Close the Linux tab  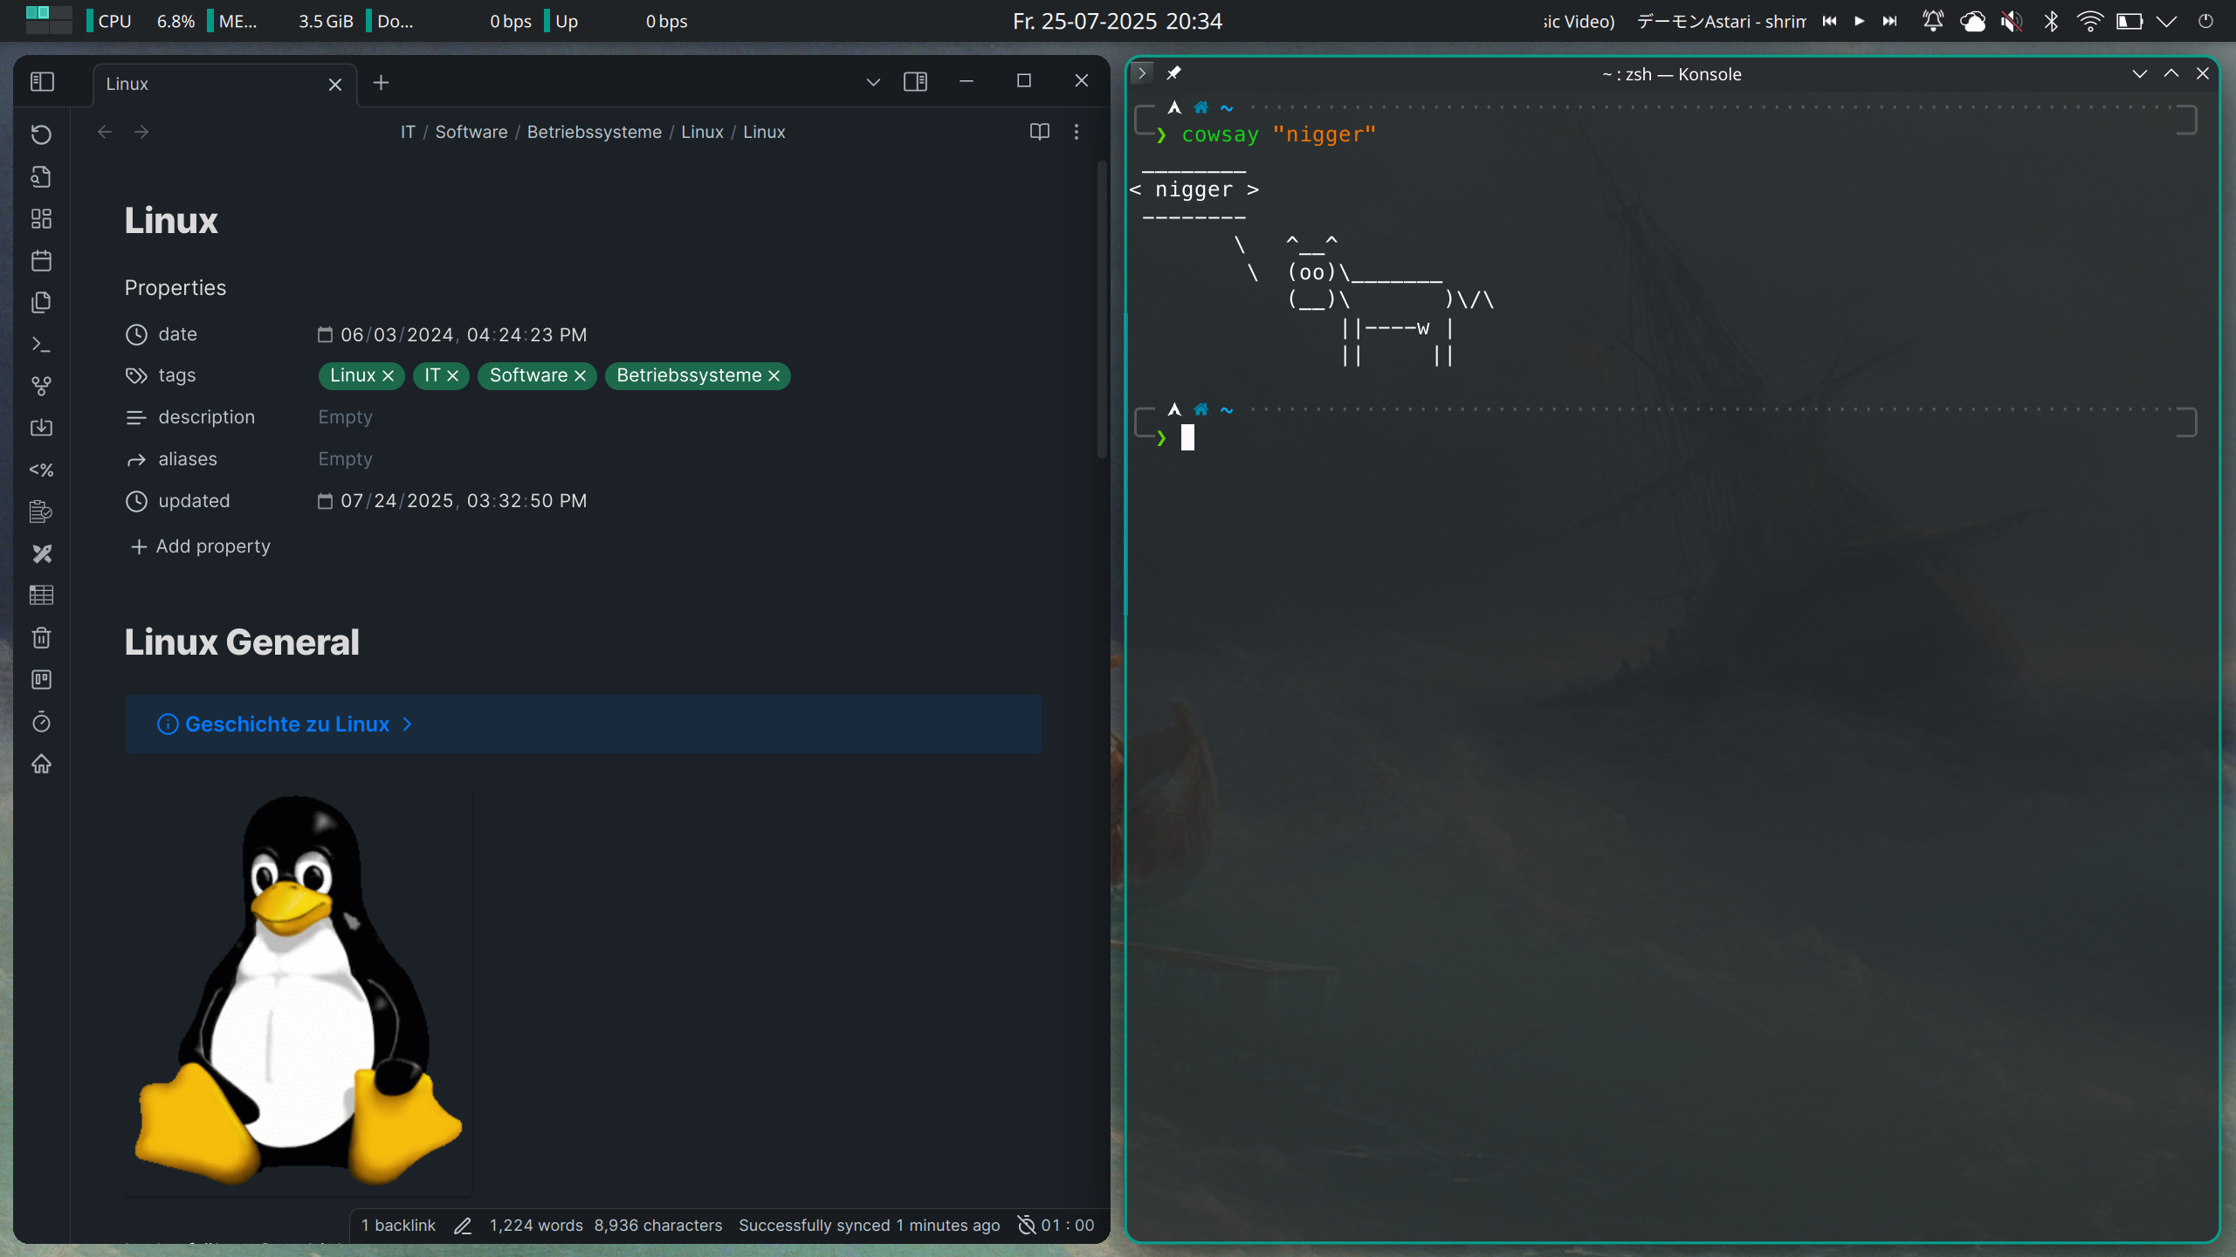[335, 84]
